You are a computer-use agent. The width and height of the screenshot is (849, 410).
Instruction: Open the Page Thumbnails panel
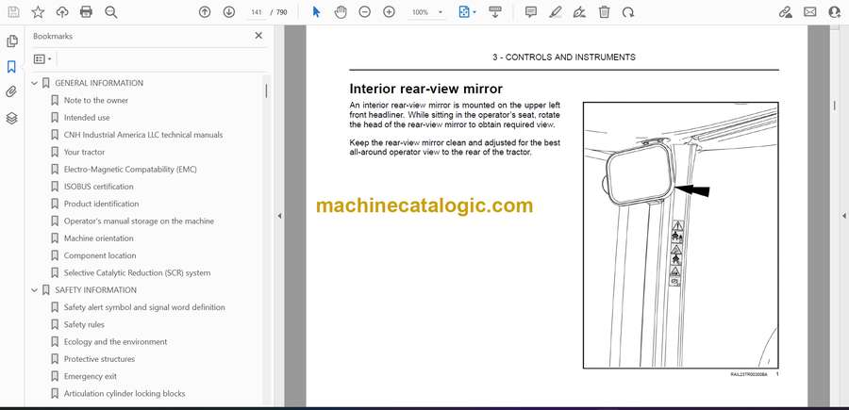point(11,41)
